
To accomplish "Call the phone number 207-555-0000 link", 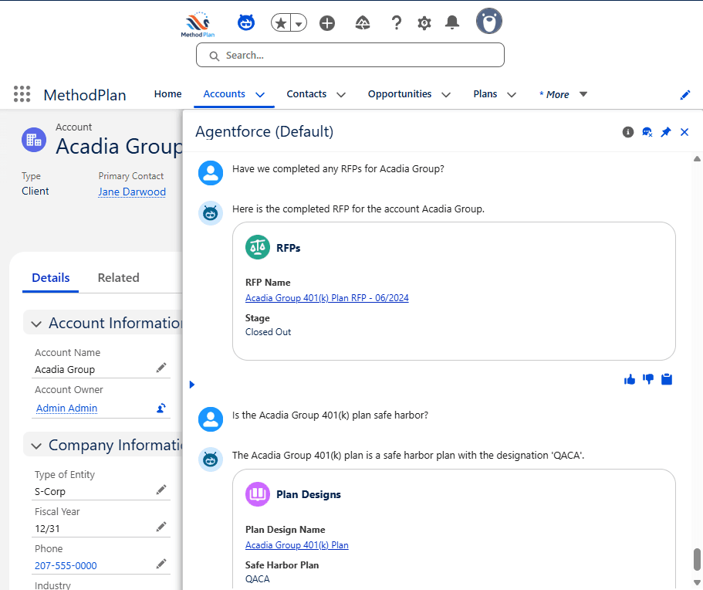I will (x=66, y=566).
